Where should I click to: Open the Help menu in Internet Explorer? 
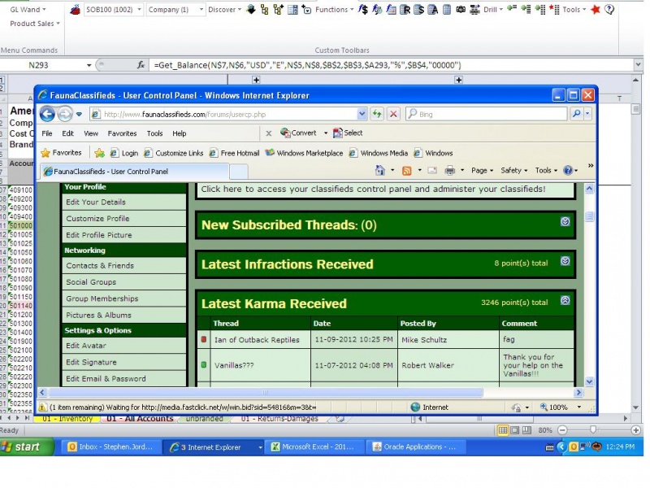click(179, 133)
